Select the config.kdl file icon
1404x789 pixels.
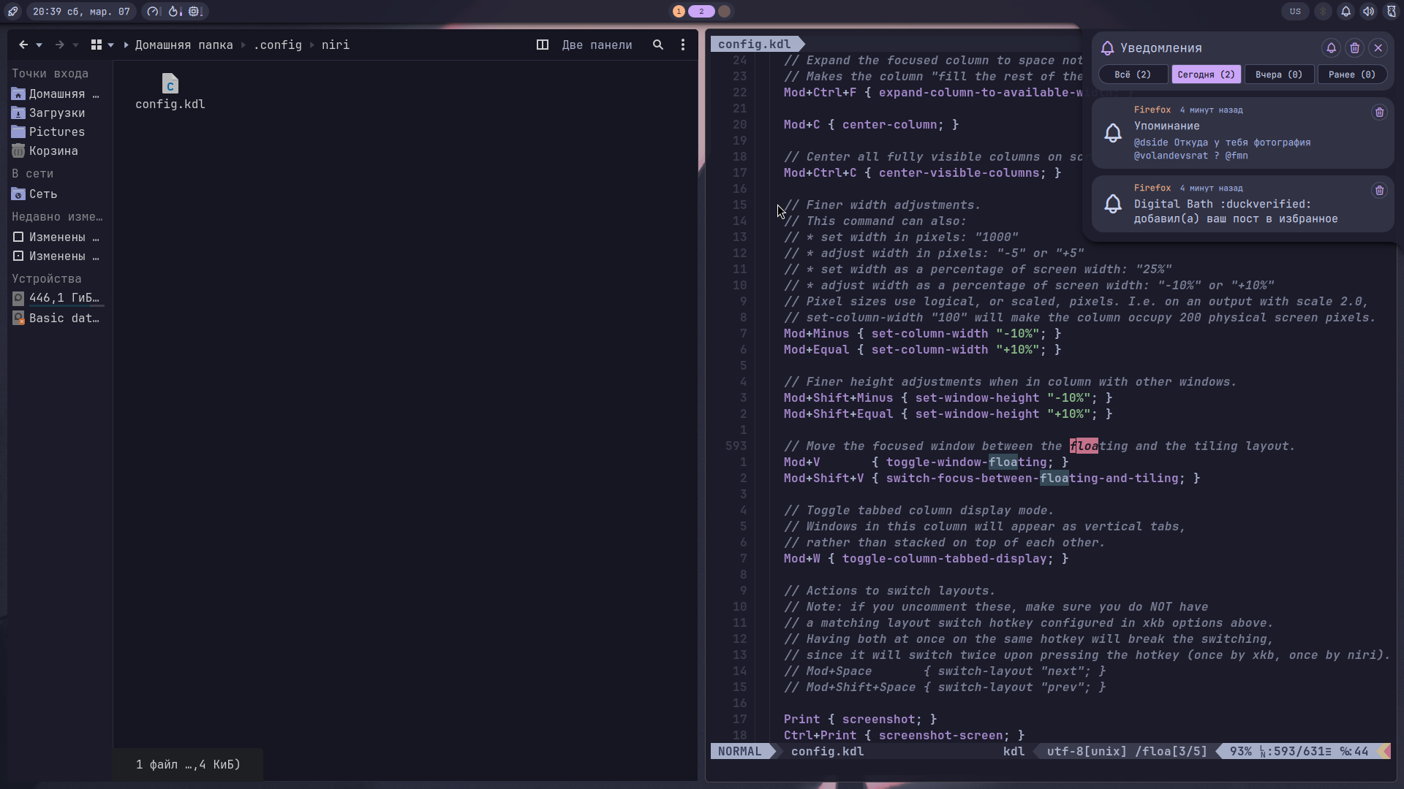point(170,85)
